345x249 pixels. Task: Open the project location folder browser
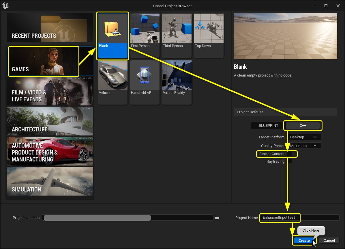[x=217, y=218]
